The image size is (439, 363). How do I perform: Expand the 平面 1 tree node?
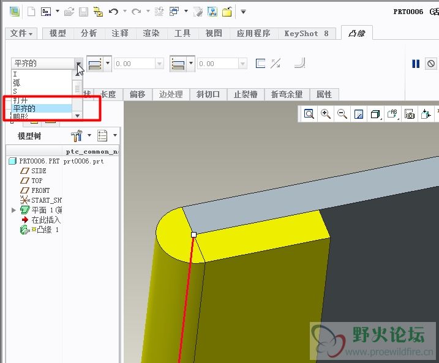click(x=14, y=210)
